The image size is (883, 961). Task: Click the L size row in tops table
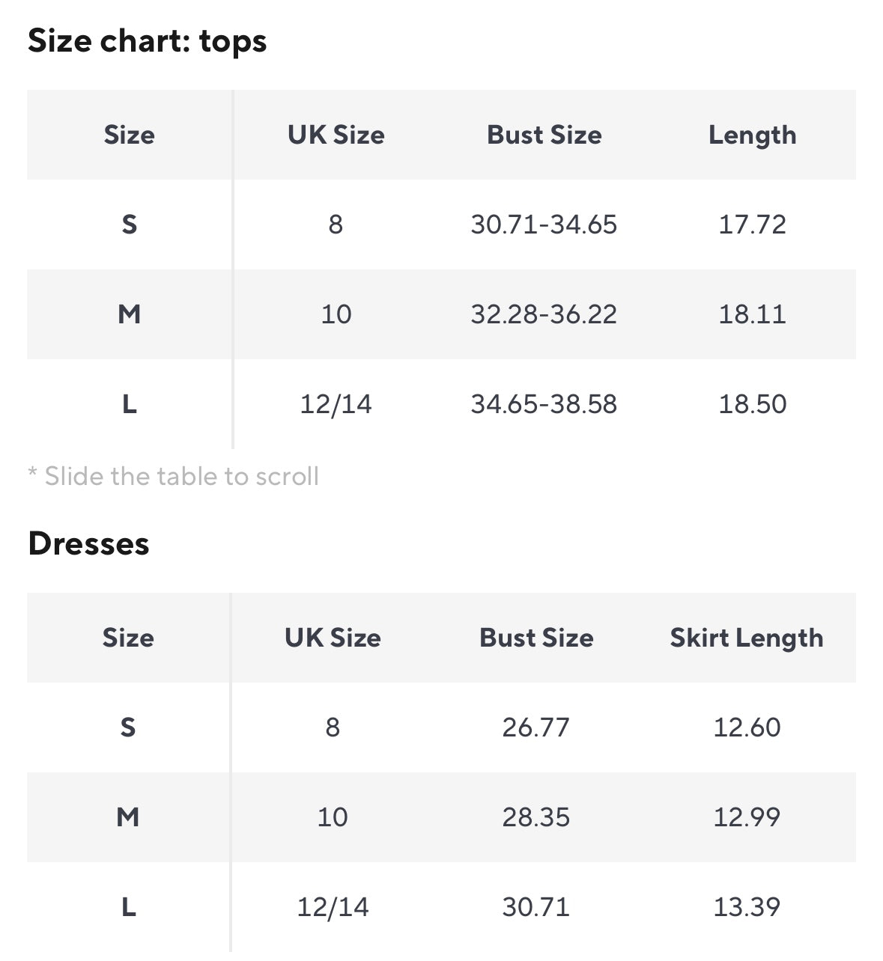point(130,404)
